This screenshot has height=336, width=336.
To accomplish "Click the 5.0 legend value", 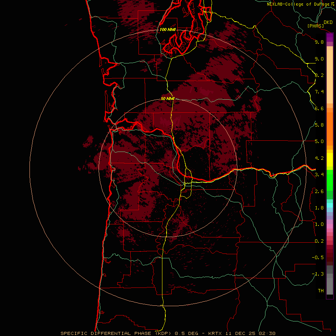I will tap(319, 141).
